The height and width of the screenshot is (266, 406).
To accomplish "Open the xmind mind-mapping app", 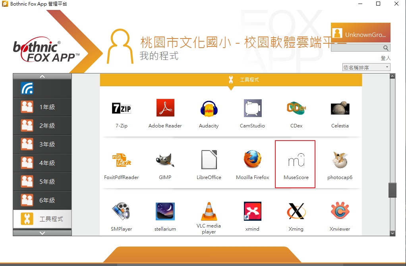I will tap(252, 211).
